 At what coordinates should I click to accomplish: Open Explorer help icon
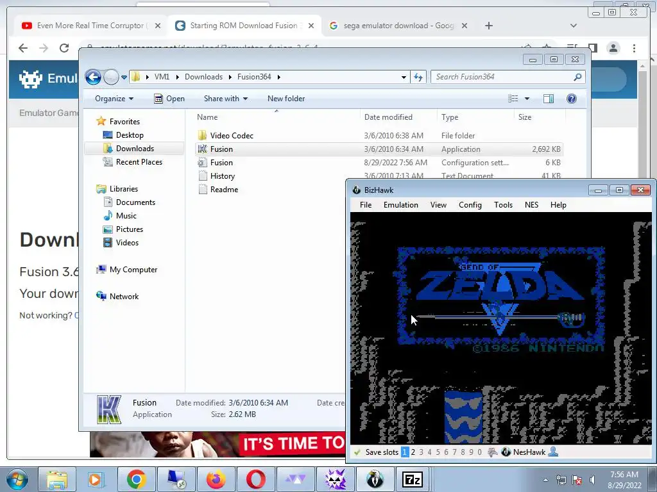click(x=572, y=99)
